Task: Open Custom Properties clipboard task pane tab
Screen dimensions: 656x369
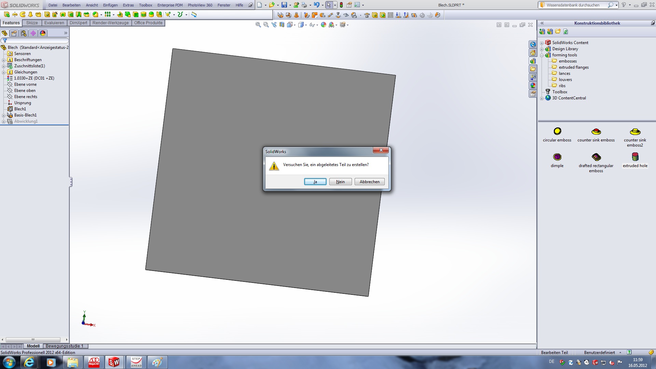Action: (533, 94)
